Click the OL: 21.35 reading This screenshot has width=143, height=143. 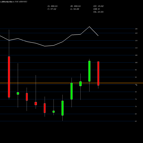click(x=98, y=12)
